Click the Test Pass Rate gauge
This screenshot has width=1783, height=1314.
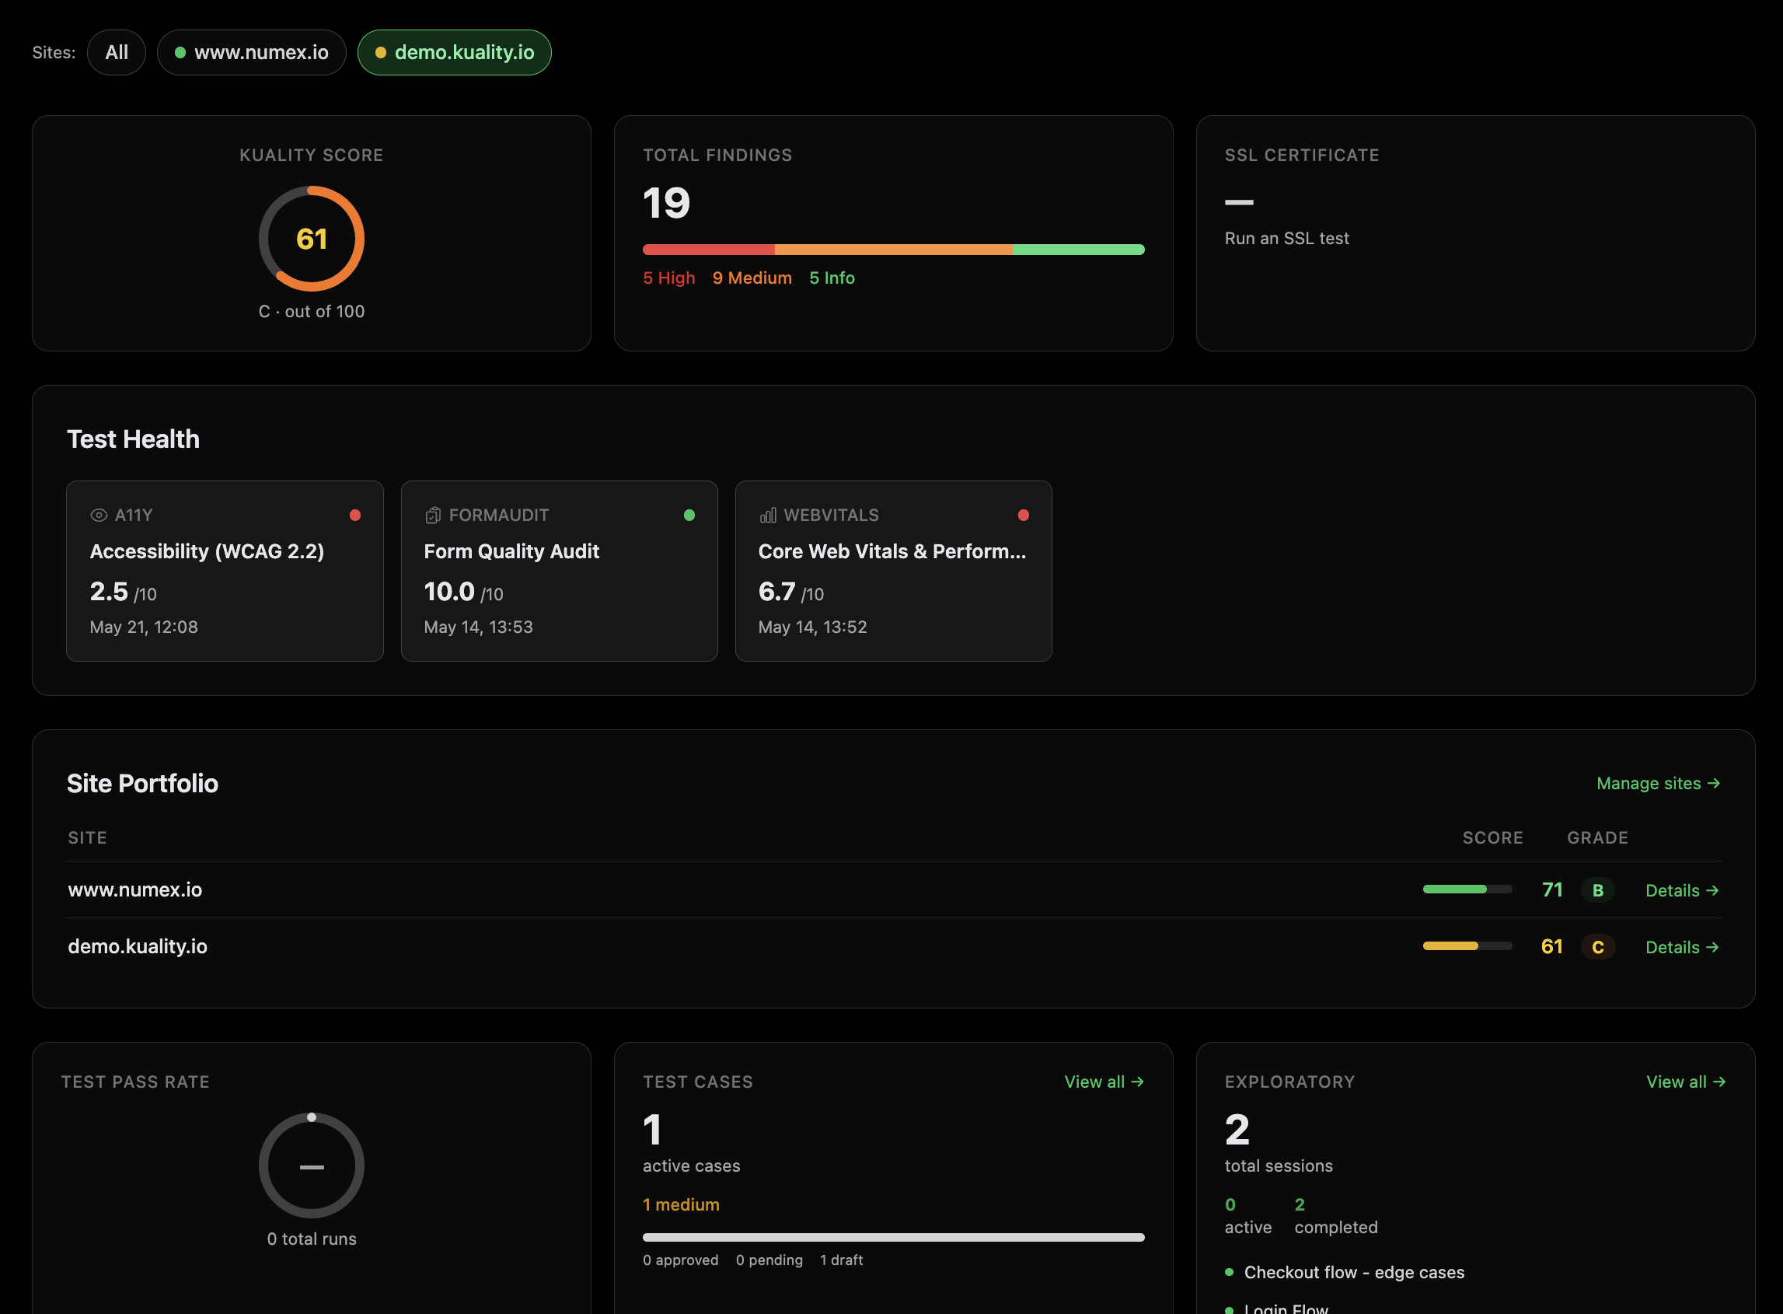(x=312, y=1165)
